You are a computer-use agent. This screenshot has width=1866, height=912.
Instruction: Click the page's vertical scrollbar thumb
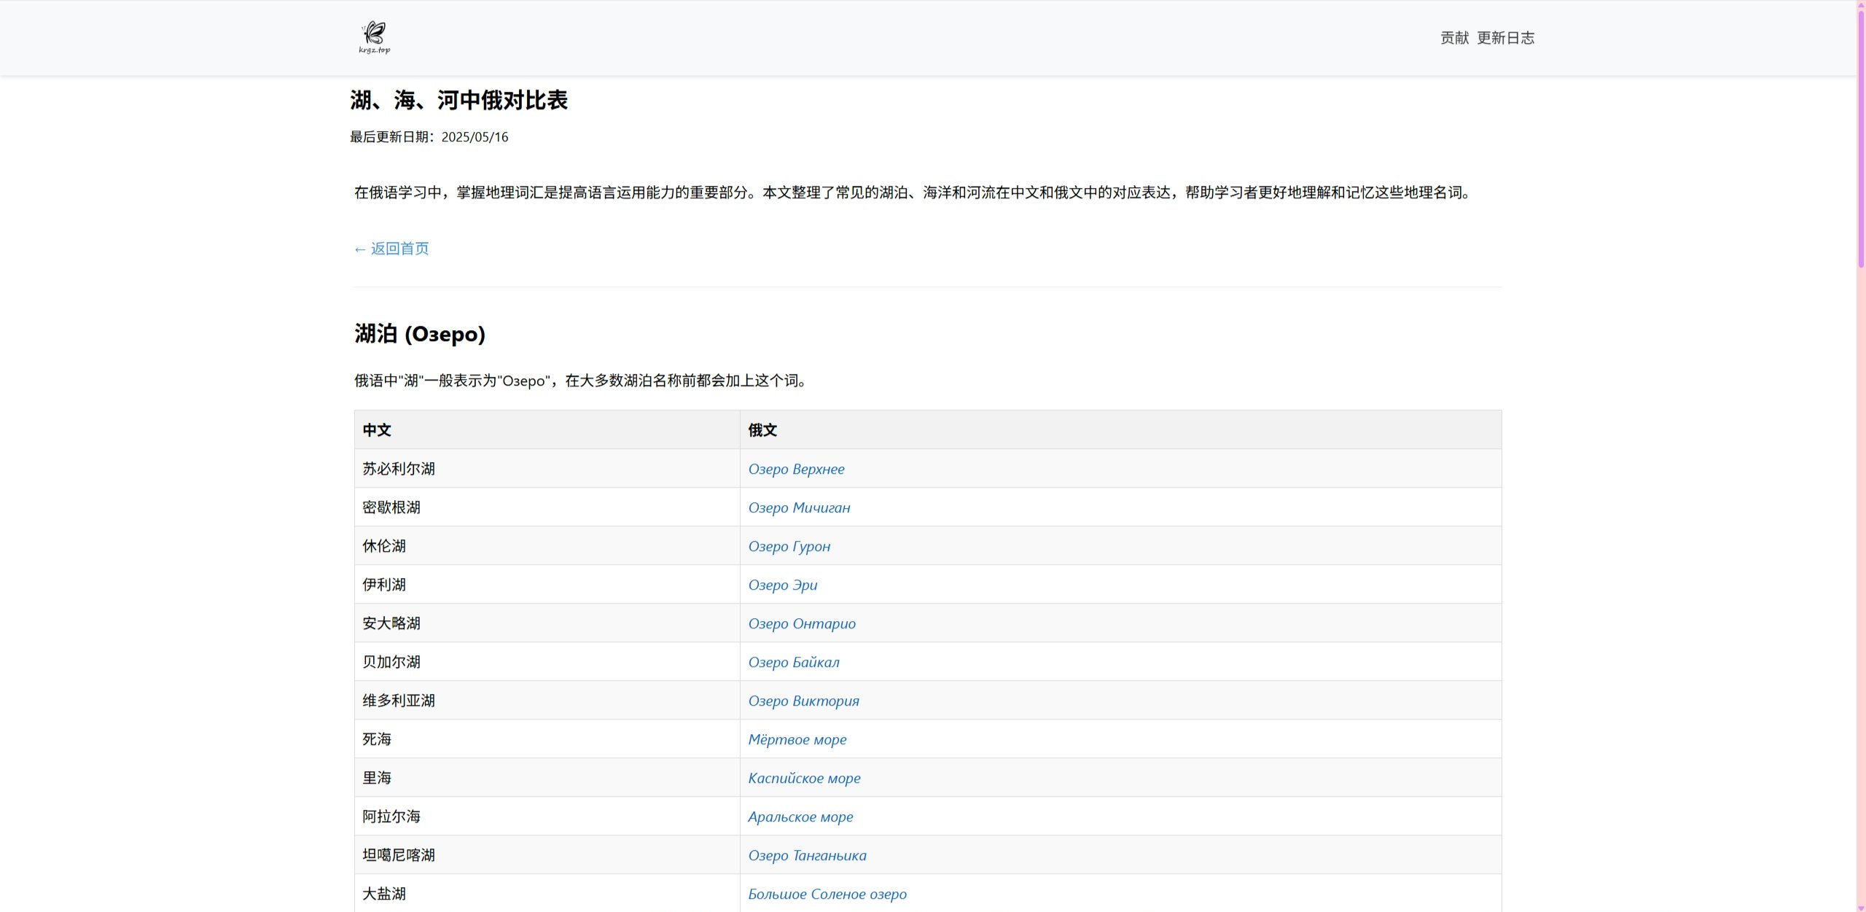[x=1861, y=139]
